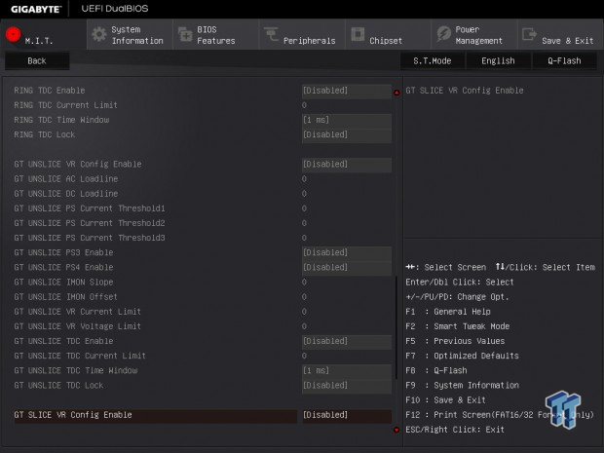Image resolution: width=604 pixels, height=453 pixels.
Task: Select GT UNSLICE TDC Lock label
Action: click(x=58, y=386)
